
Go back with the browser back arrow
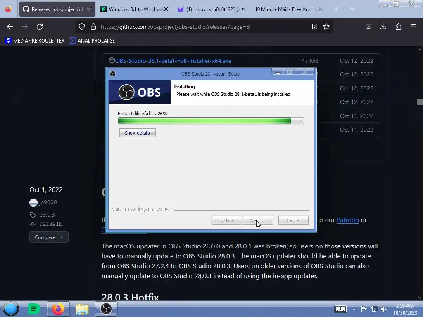click(x=10, y=27)
